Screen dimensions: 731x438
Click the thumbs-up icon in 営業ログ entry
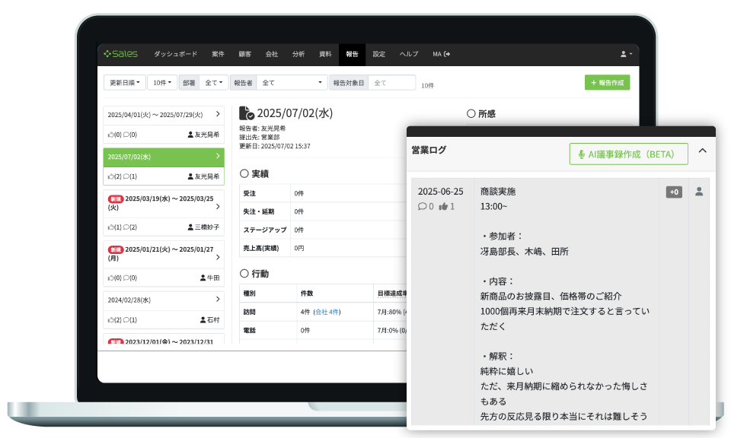pos(442,207)
